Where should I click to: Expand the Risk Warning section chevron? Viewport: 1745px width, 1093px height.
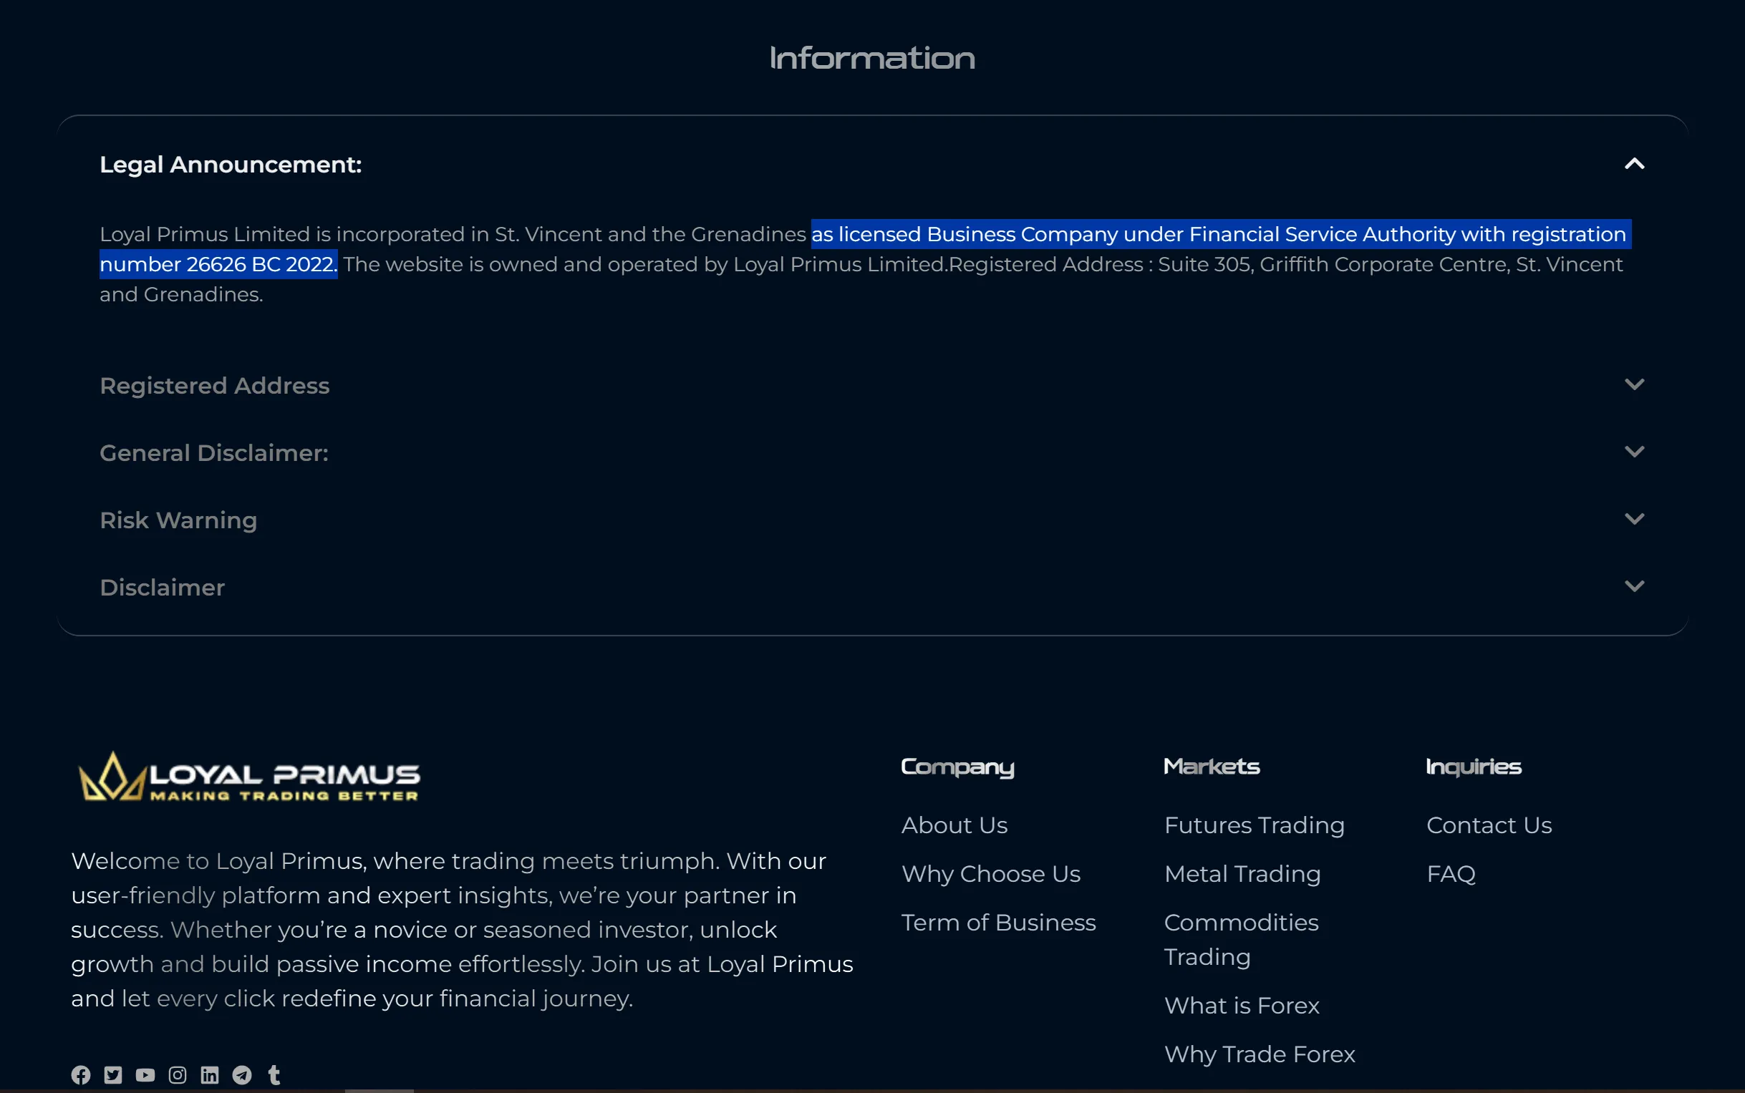[1634, 519]
